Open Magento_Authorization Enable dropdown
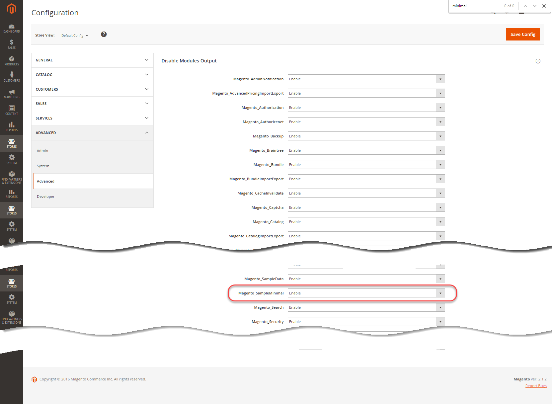The image size is (552, 404). (366, 108)
